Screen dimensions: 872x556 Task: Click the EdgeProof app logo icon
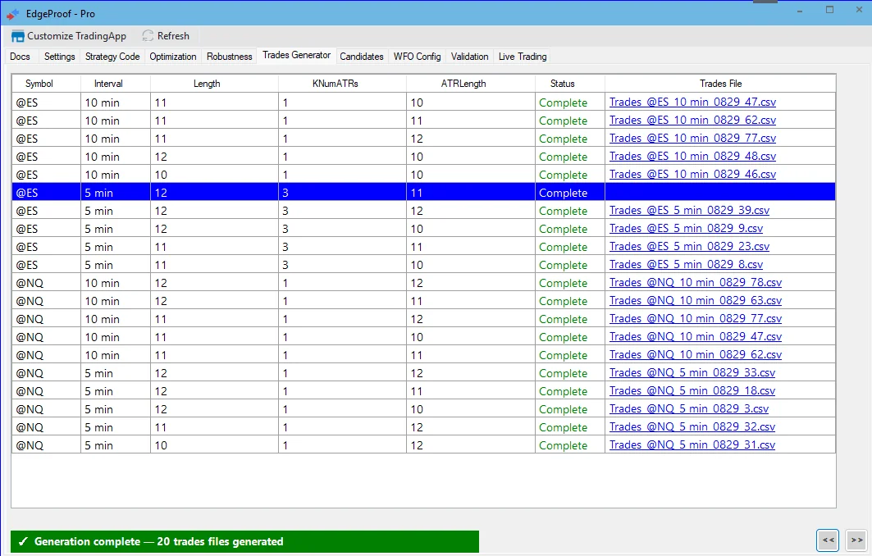pos(13,14)
